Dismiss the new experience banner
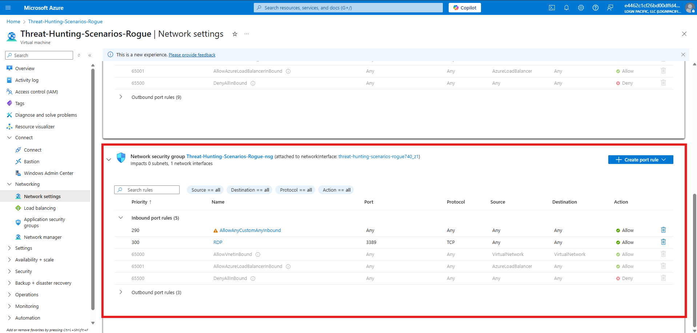Viewport: 697px width, 333px height. point(683,55)
